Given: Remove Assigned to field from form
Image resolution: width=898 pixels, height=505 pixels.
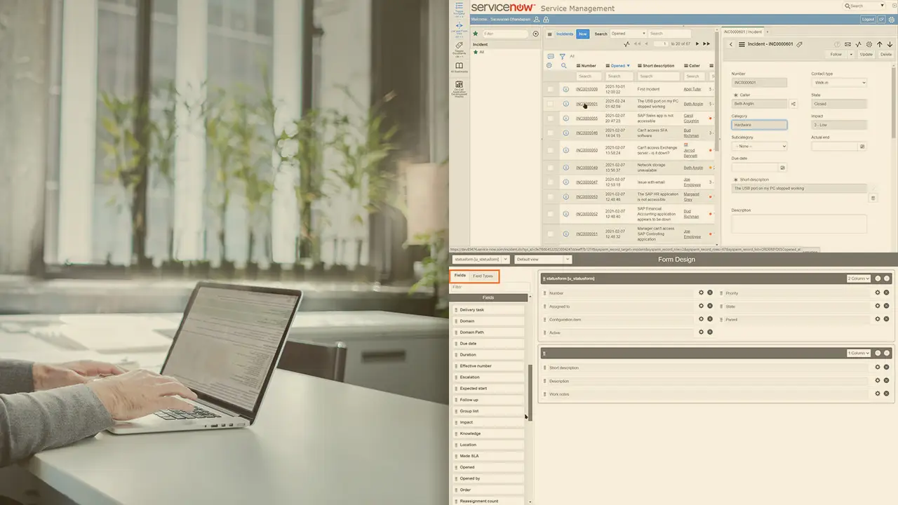Looking at the screenshot, I should 710,306.
